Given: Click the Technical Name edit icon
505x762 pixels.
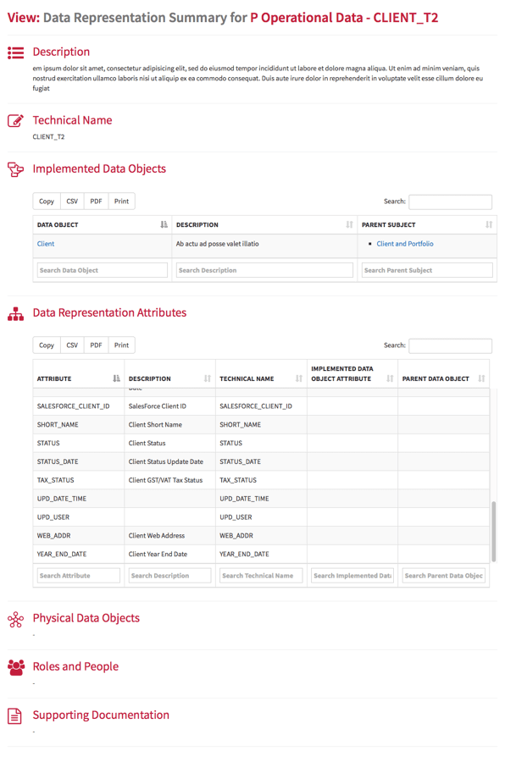Looking at the screenshot, I should 15,120.
